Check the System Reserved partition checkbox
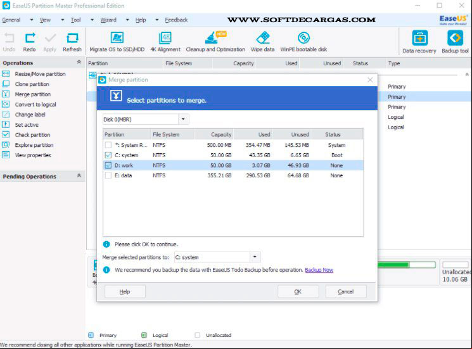The image size is (472, 349). [108, 145]
